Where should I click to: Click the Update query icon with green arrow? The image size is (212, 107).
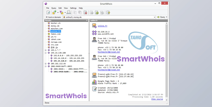tap(97, 13)
